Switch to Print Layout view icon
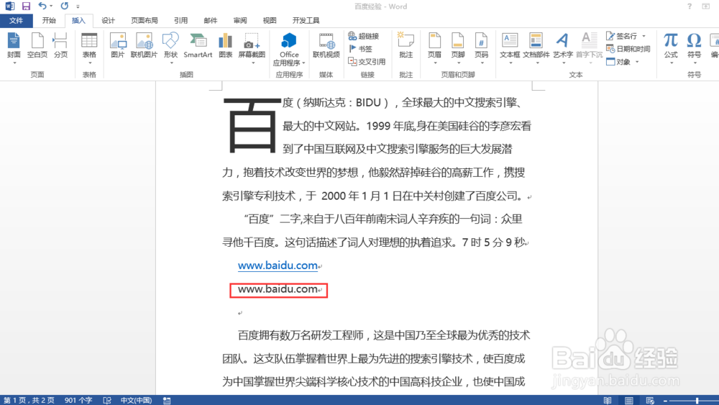The height and width of the screenshot is (405, 719). (x=628, y=401)
